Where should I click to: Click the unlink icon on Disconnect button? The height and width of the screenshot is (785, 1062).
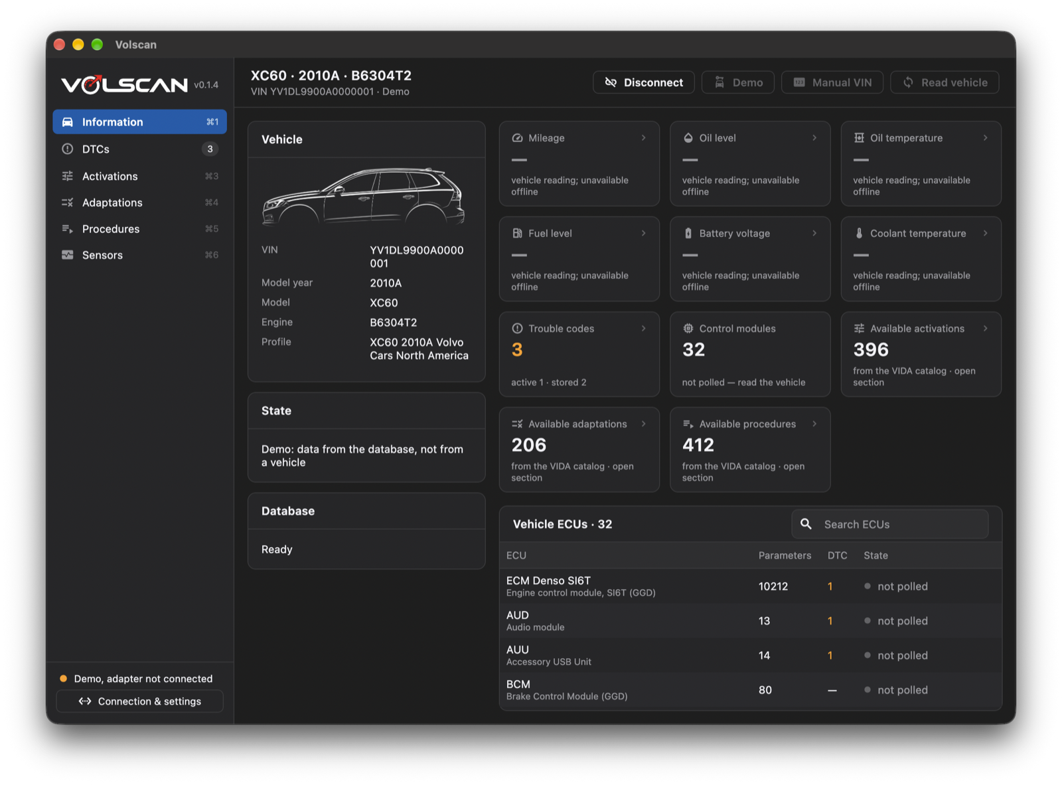tap(611, 82)
